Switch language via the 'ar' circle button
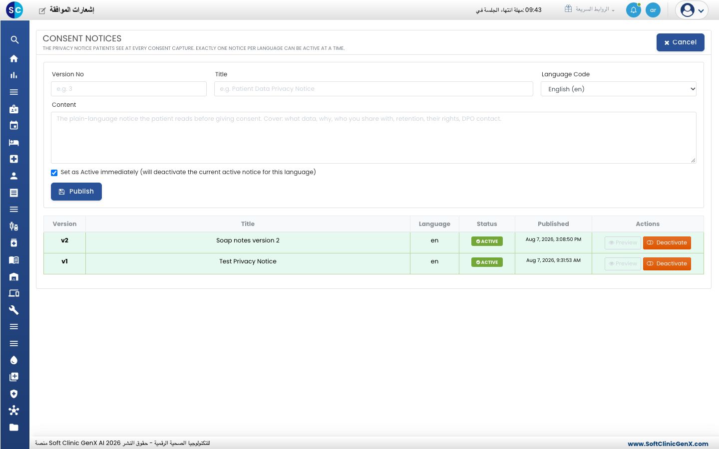The image size is (719, 449). click(x=653, y=10)
